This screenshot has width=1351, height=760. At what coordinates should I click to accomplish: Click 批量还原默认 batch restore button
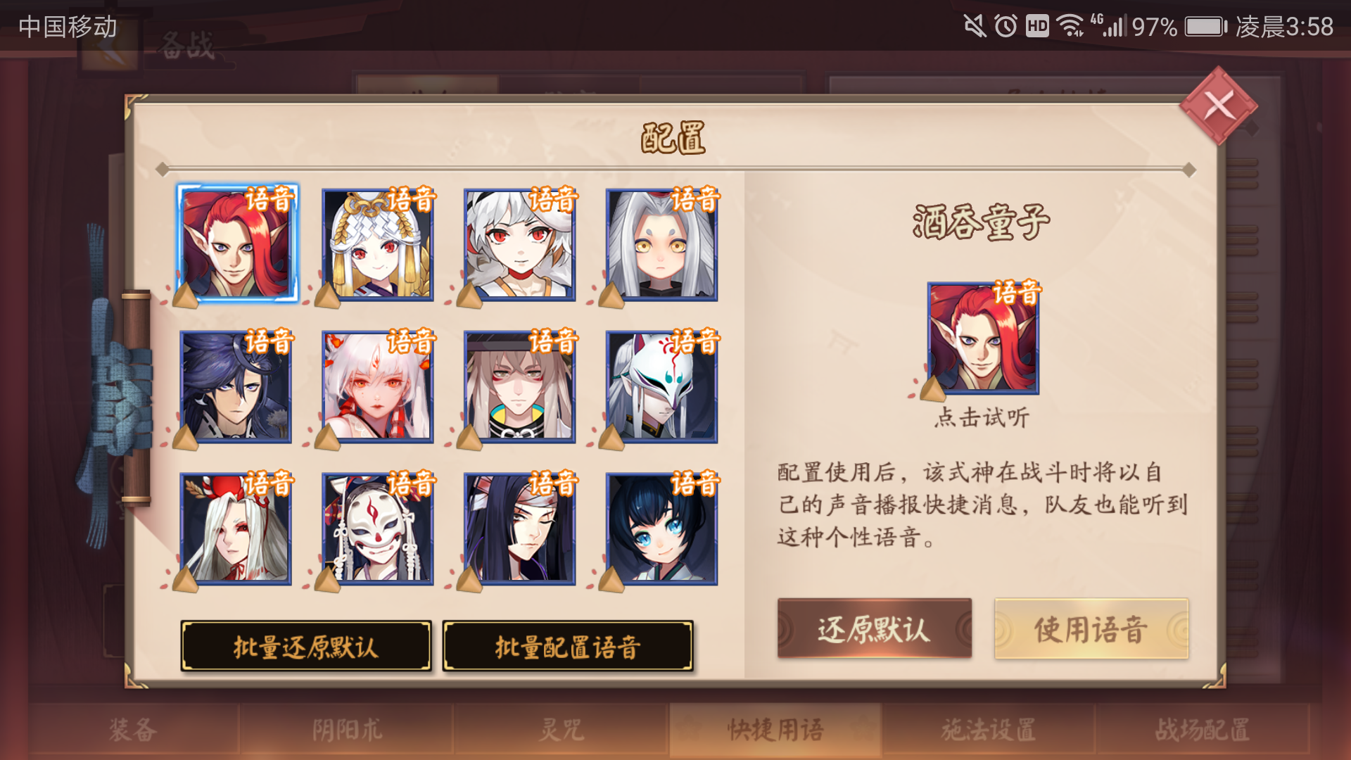306,646
